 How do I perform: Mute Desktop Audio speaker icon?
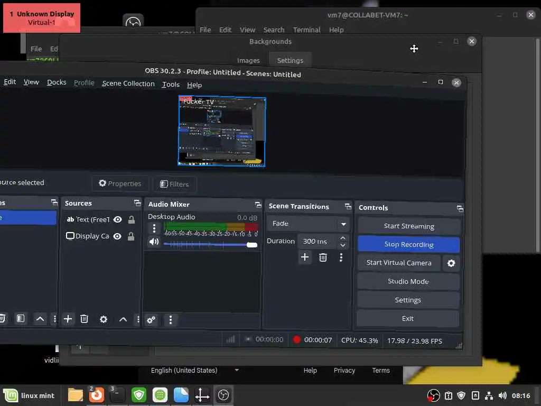(x=154, y=242)
